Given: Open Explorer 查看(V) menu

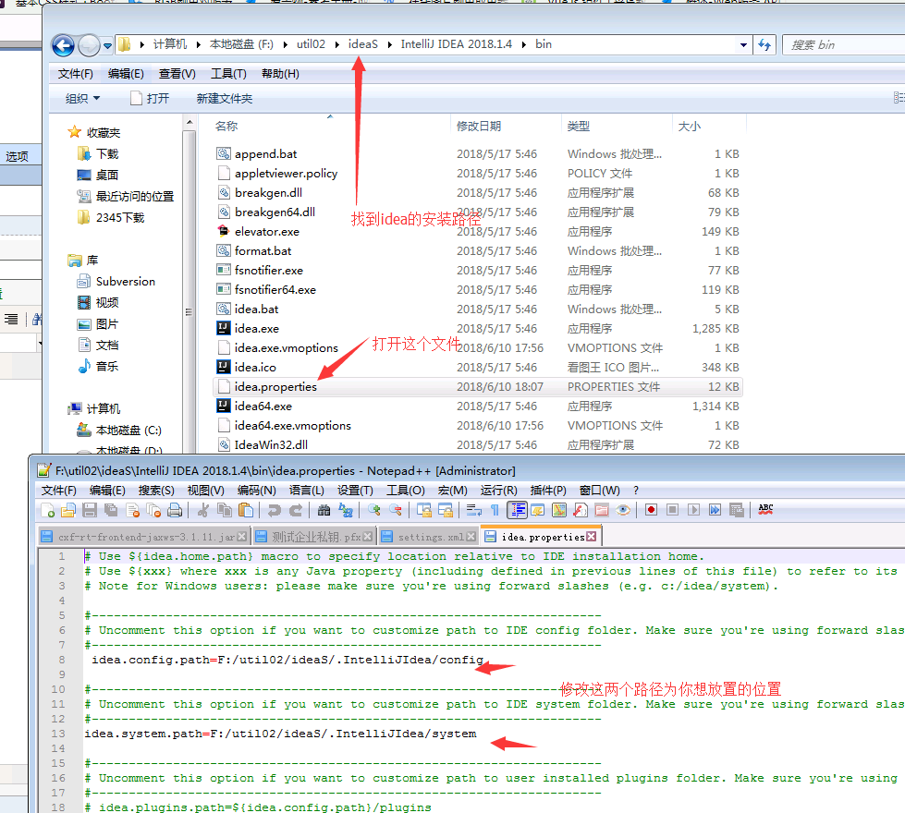Looking at the screenshot, I should coord(177,74).
